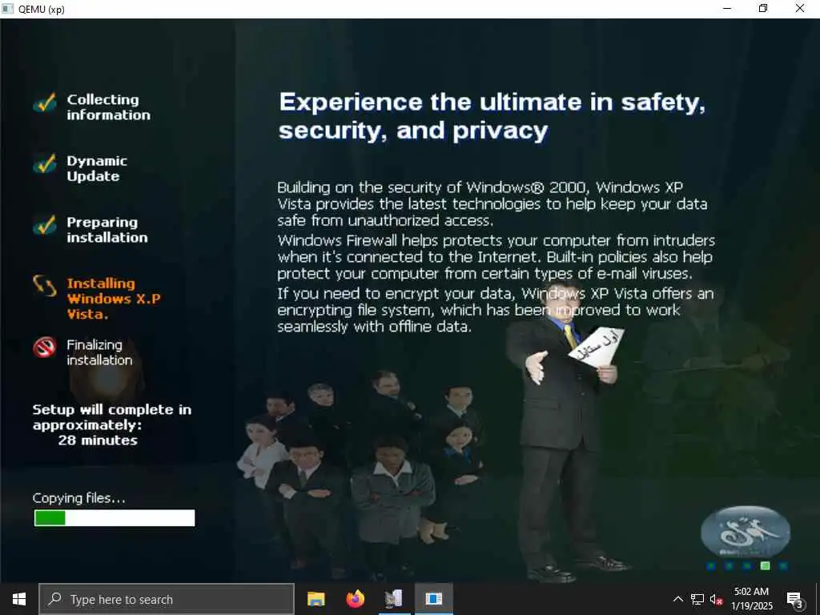The width and height of the screenshot is (820, 615).
Task: Launch Firefox from the taskbar
Action: 355,599
